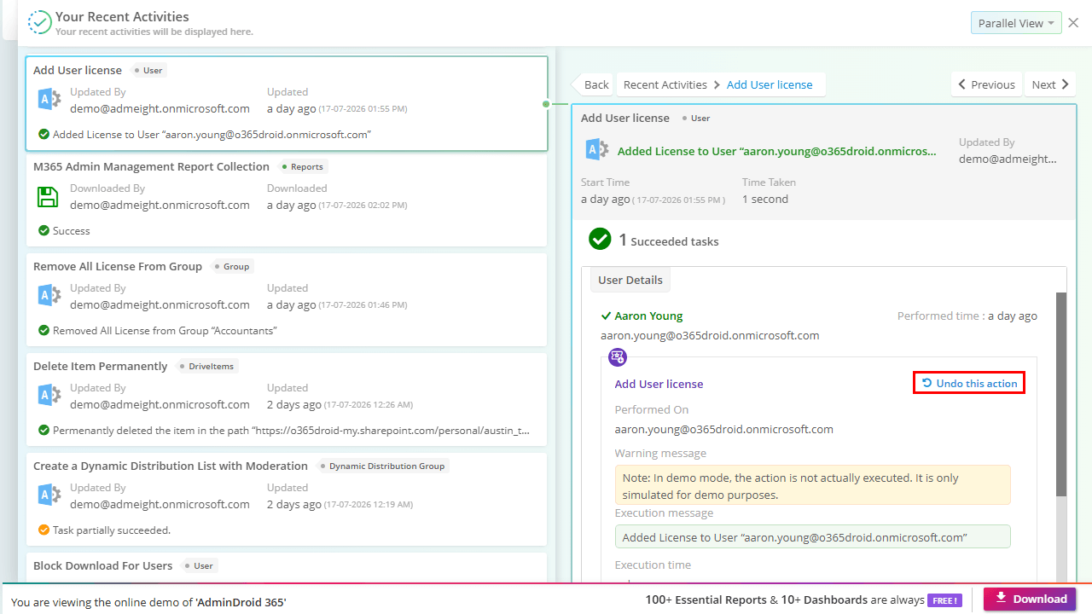Click the Download button in bottom banner
This screenshot has height=614, width=1092.
pos(1030,599)
